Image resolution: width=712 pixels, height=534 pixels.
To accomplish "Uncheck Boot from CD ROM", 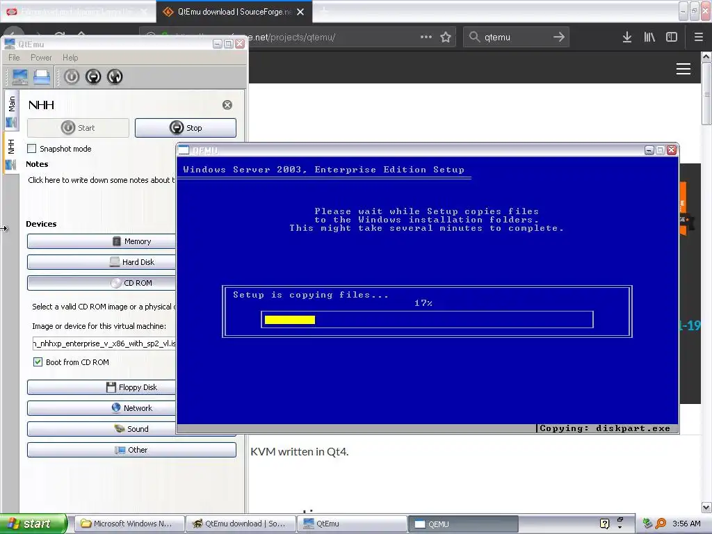I will click(38, 362).
